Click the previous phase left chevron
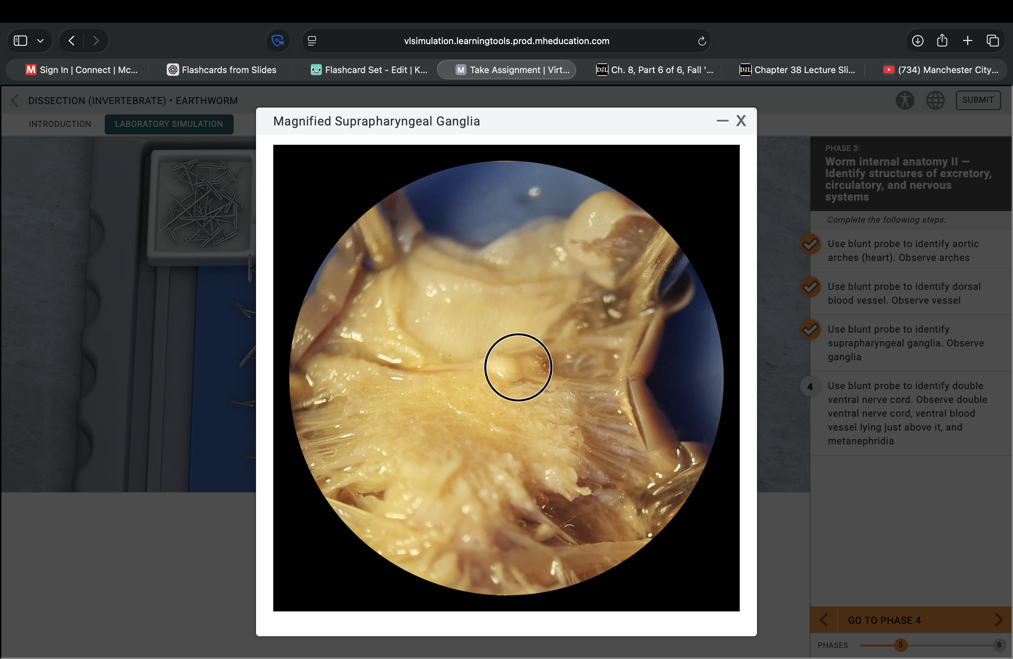 click(x=823, y=620)
